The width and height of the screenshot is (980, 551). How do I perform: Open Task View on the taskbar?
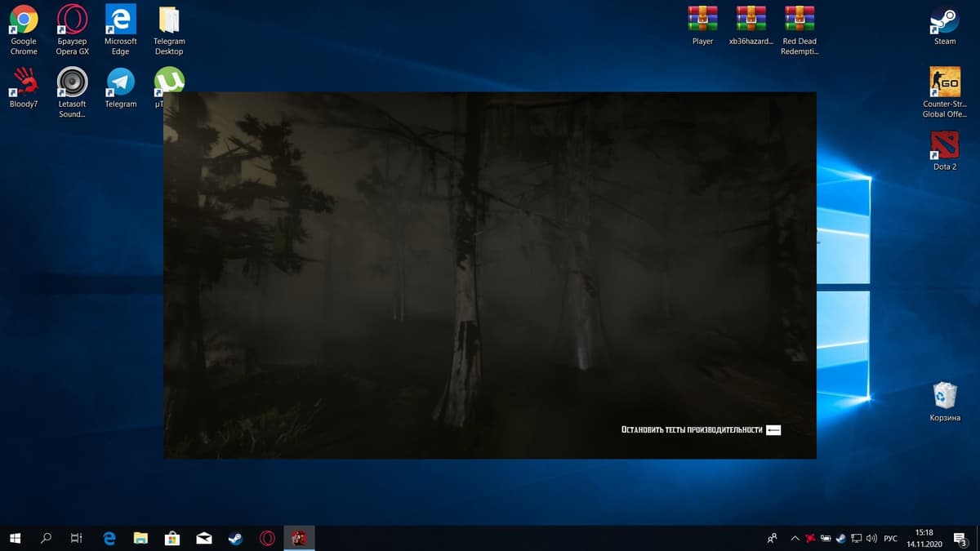(x=76, y=538)
